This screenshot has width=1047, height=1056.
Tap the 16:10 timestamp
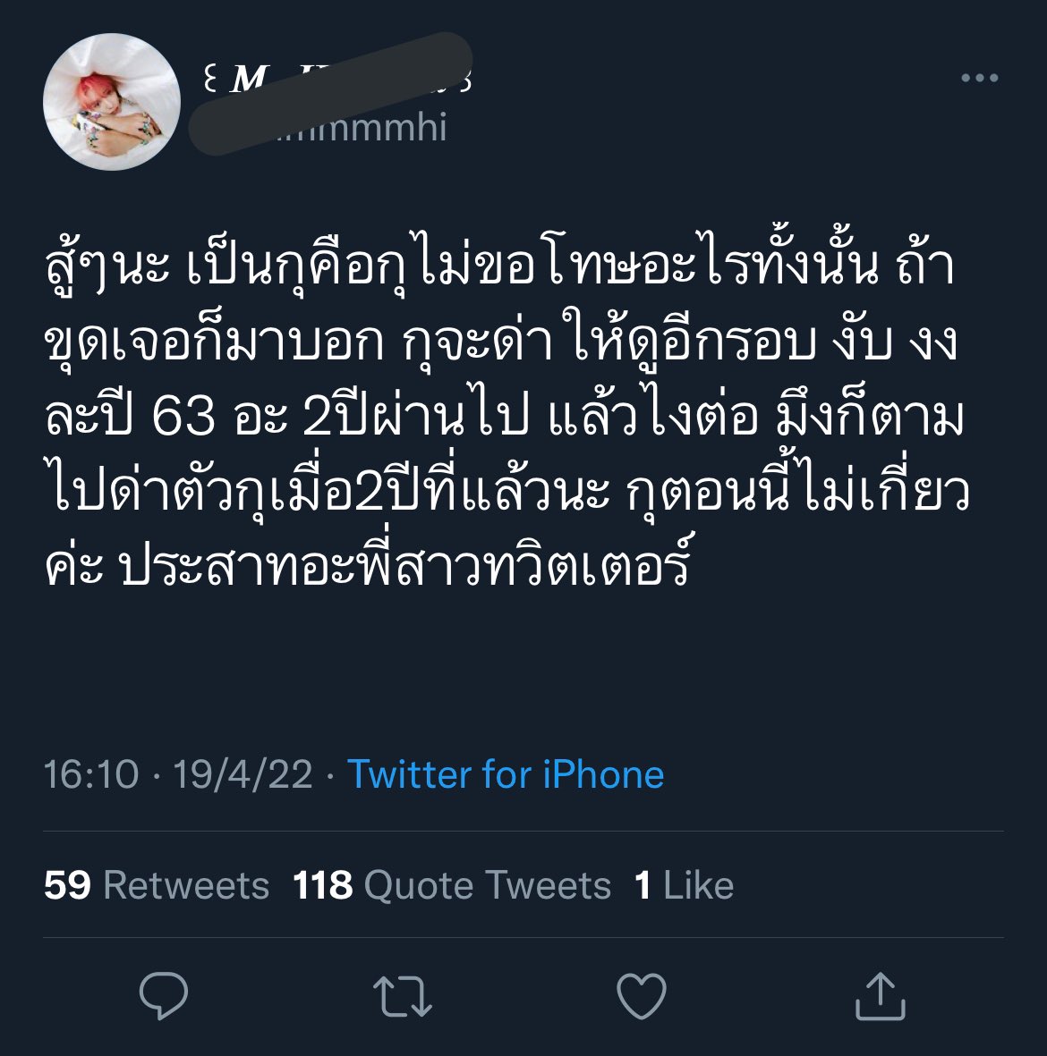point(91,774)
